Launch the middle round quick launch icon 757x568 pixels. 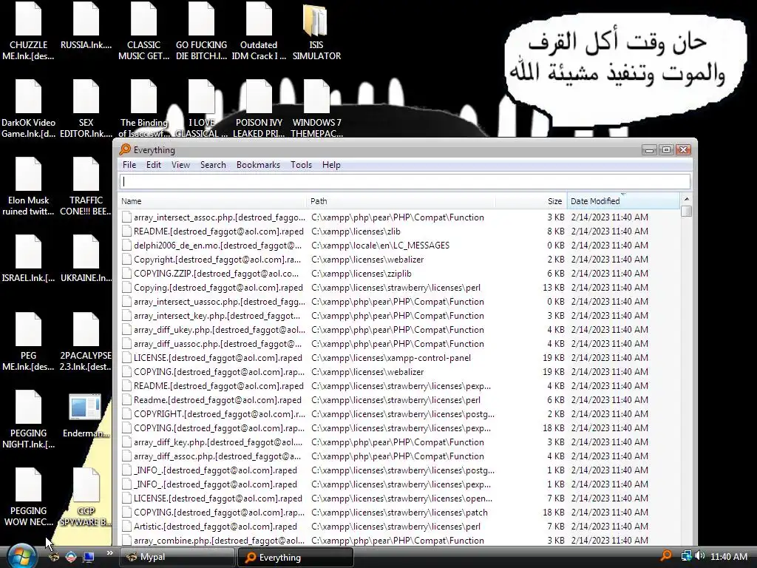point(71,557)
